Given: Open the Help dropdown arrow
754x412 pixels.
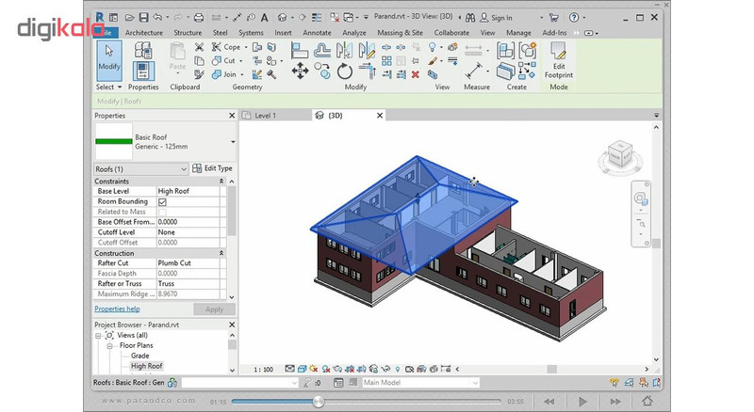Looking at the screenshot, I should pyautogui.click(x=584, y=18).
